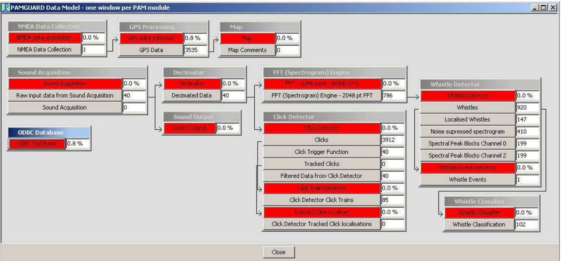Click the red Whistle Detector process
This screenshot has width=563, height=261.
(x=468, y=95)
